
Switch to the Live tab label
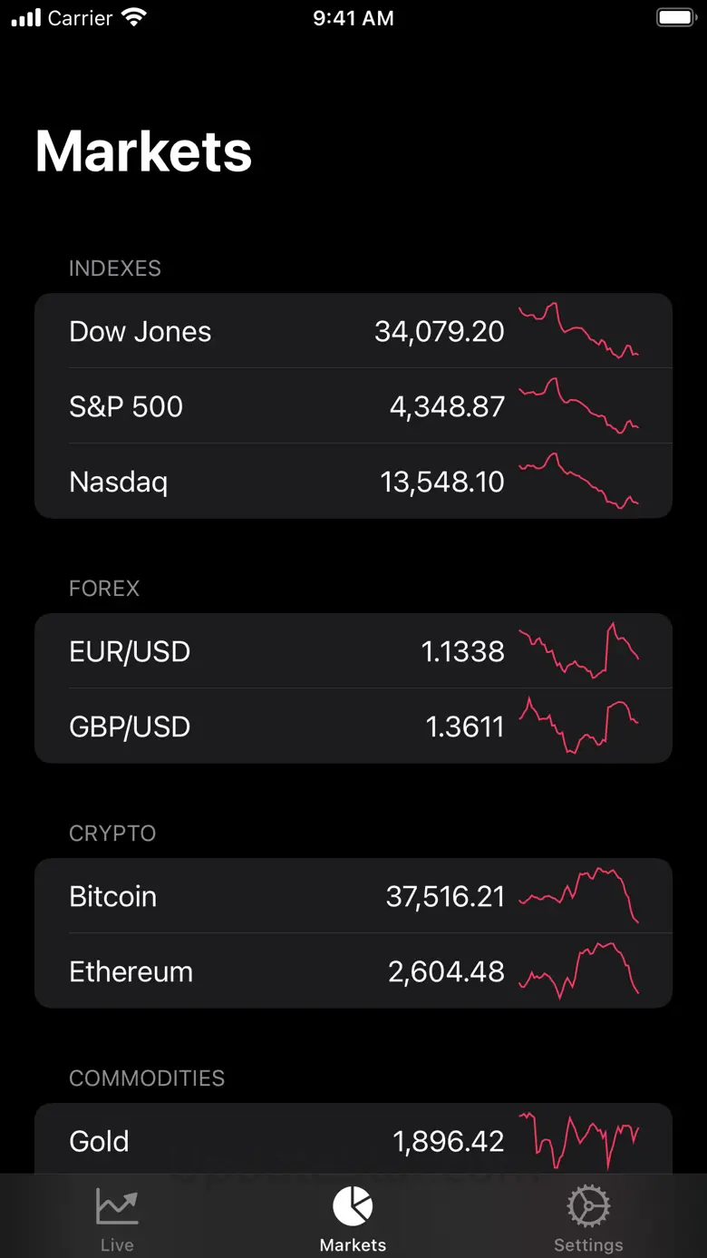pyautogui.click(x=117, y=1245)
